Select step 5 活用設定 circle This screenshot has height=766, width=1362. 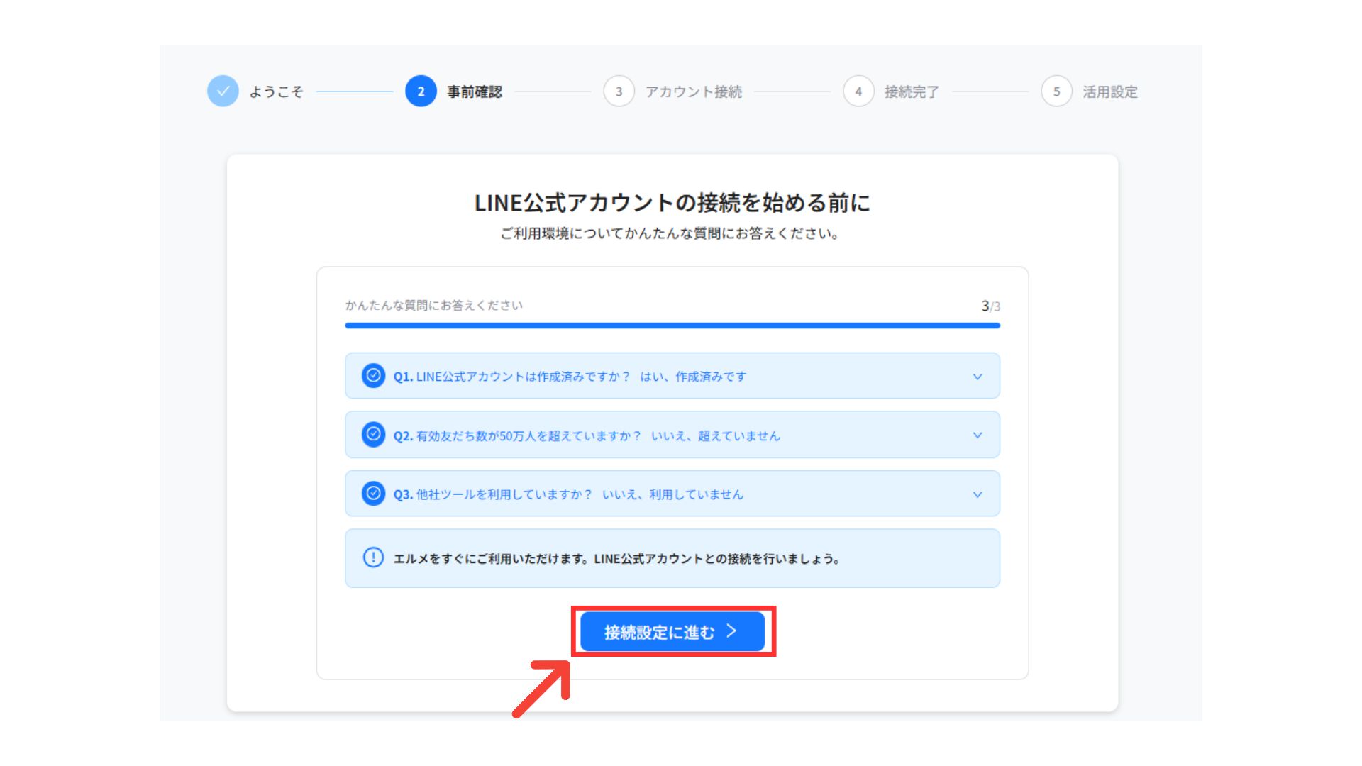click(1056, 91)
